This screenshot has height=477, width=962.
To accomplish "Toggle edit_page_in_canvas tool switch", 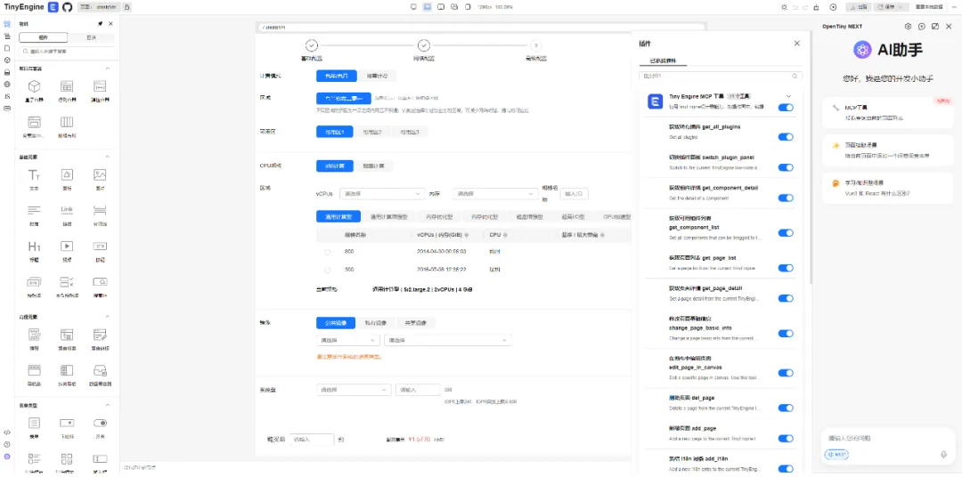I will [786, 373].
